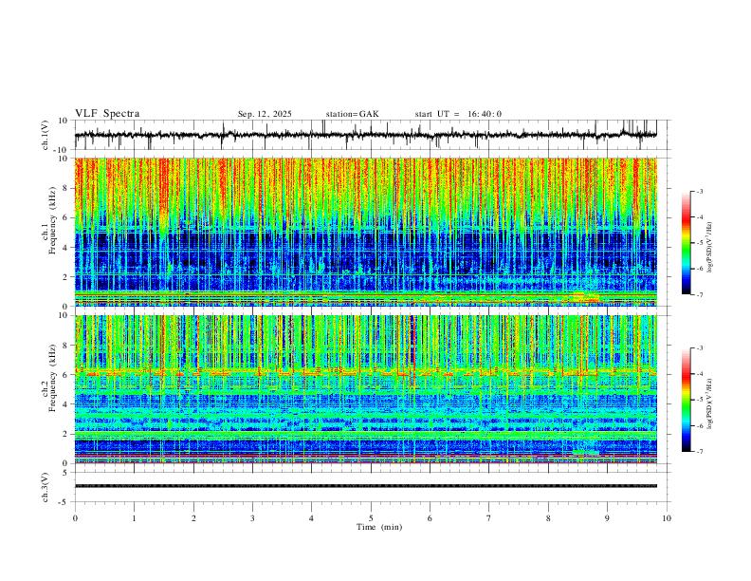Click time axis tick label 10
751x581 pixels.
[x=667, y=518]
